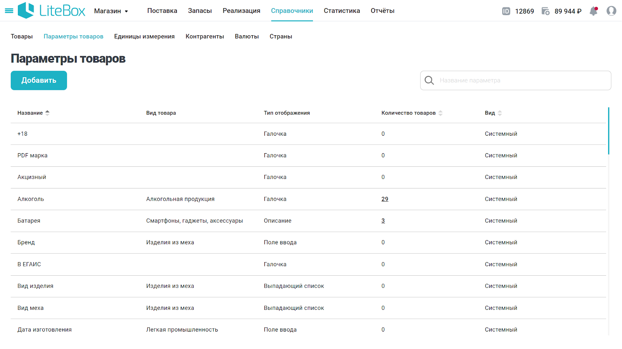Click the Вид товара column header
The height and width of the screenshot is (349, 622).
tap(161, 113)
